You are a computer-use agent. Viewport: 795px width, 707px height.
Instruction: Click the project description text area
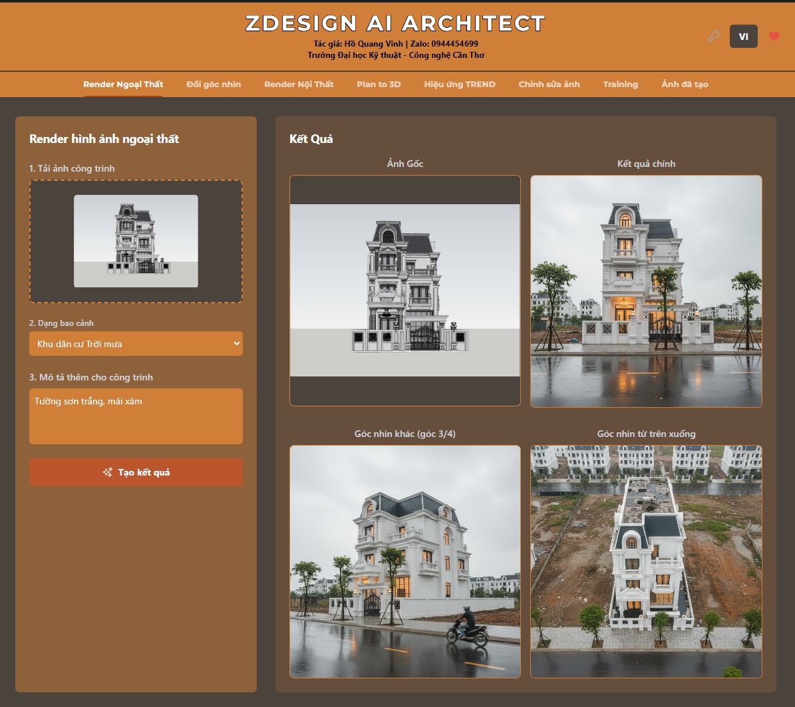click(x=136, y=416)
